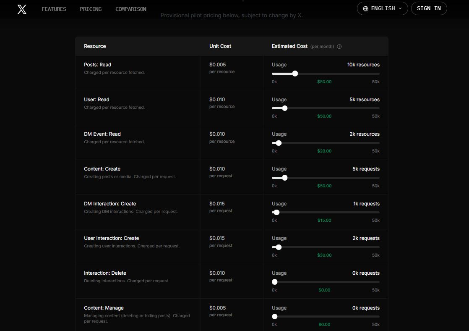Click the Unit Cost column header
The image size is (469, 331).
(x=220, y=46)
